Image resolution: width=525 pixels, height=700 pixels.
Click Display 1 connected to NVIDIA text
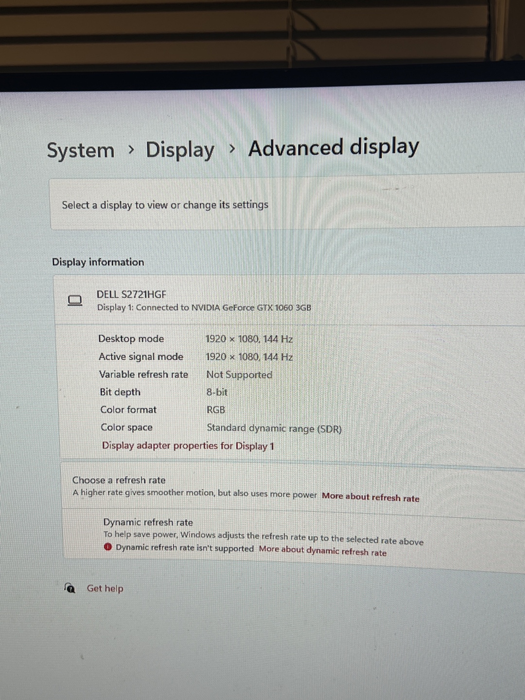point(204,307)
